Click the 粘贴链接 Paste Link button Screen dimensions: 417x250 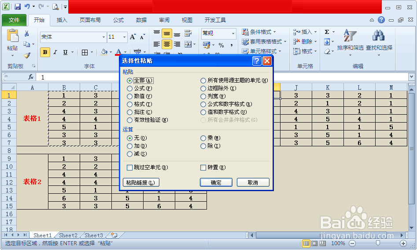[140, 182]
